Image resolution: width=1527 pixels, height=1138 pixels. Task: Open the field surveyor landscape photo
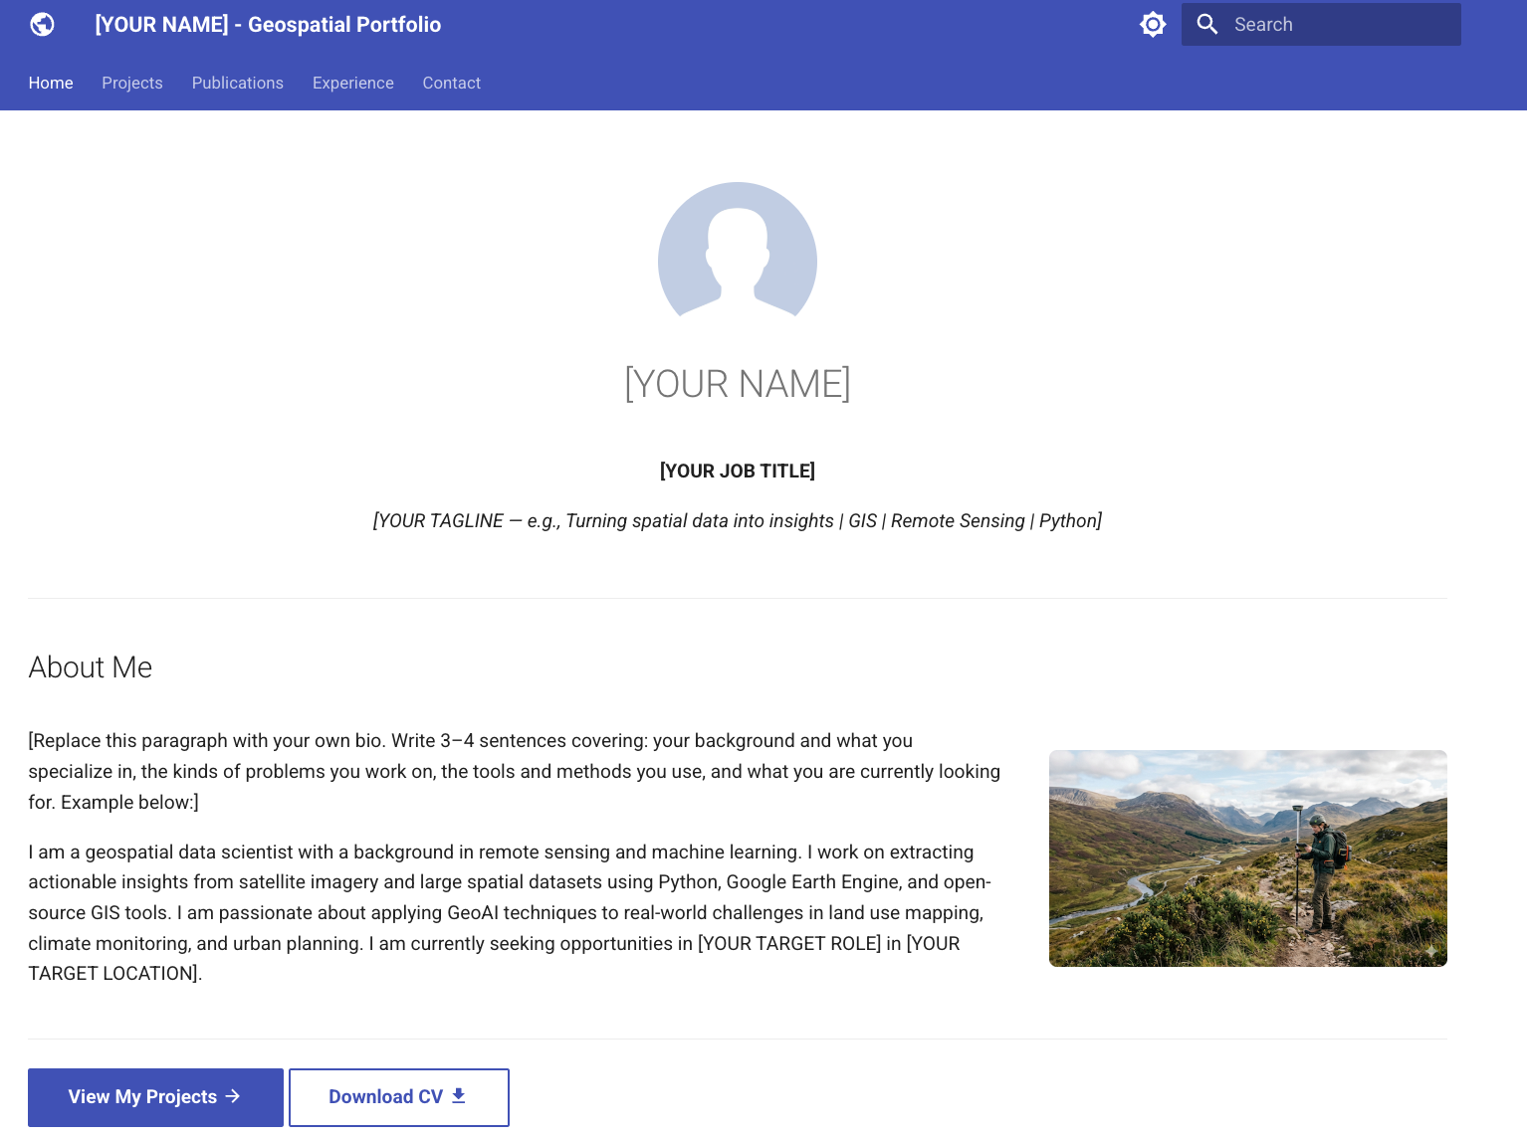point(1247,857)
